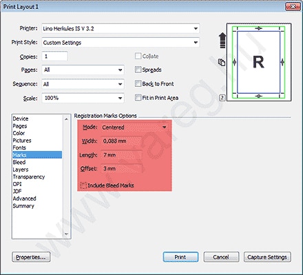The image size is (303, 275).
Task: Open the registration marks Mode dropdown
Action: tap(135, 127)
